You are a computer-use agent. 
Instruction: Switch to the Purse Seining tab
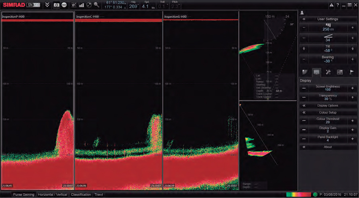tap(23, 195)
